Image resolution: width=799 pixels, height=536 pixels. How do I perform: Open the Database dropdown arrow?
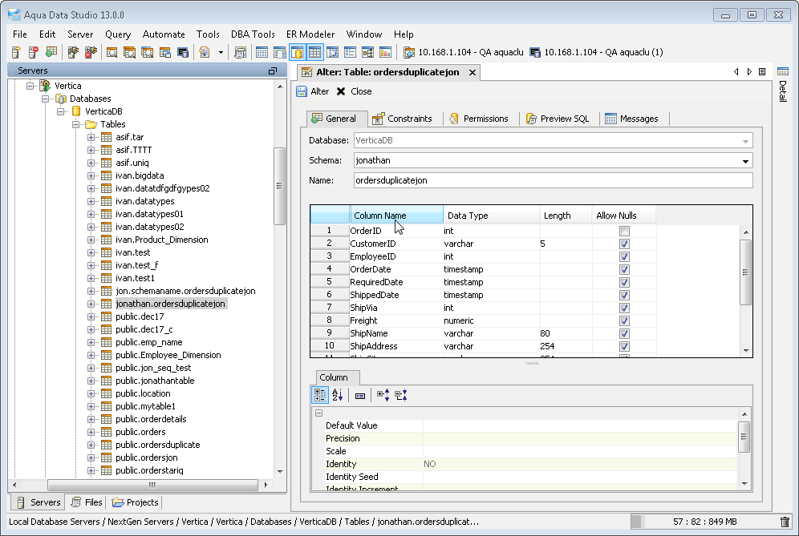tap(745, 141)
